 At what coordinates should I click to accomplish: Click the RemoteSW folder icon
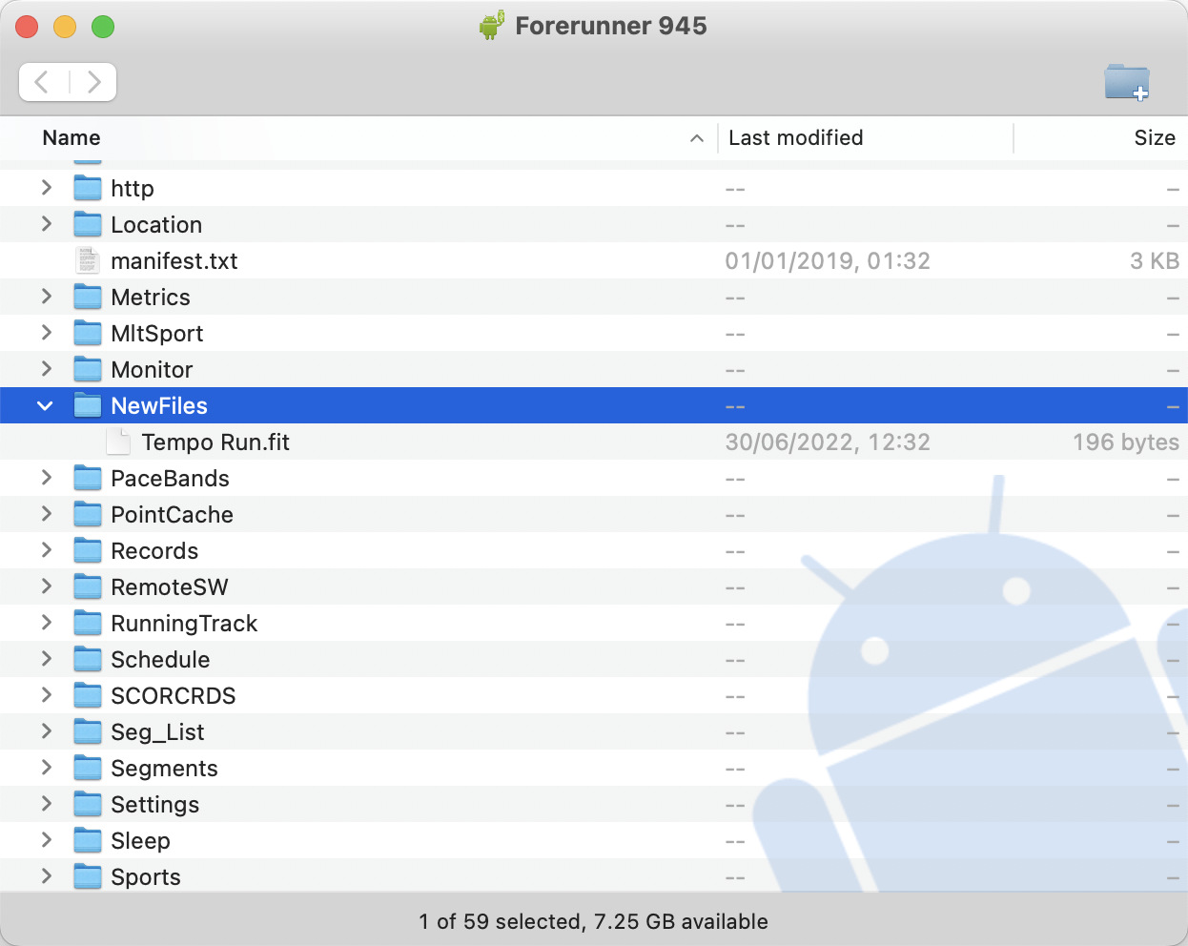pyautogui.click(x=88, y=586)
